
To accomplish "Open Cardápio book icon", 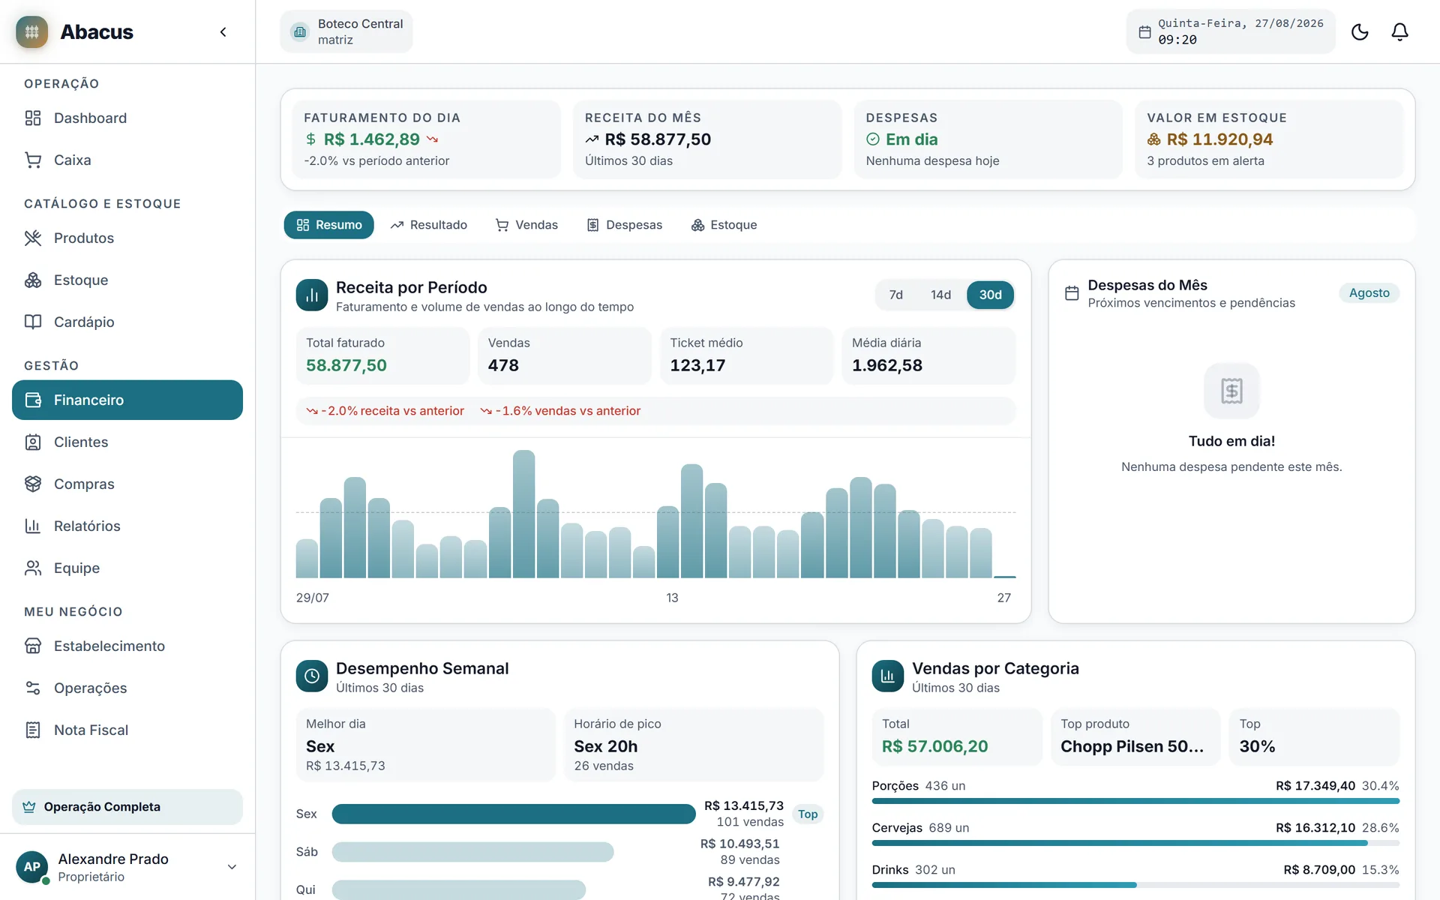I will [x=33, y=322].
